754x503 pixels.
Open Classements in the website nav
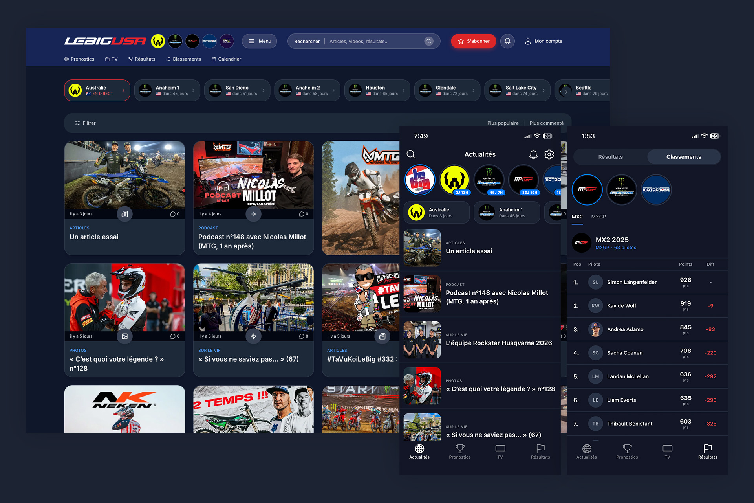click(x=183, y=59)
